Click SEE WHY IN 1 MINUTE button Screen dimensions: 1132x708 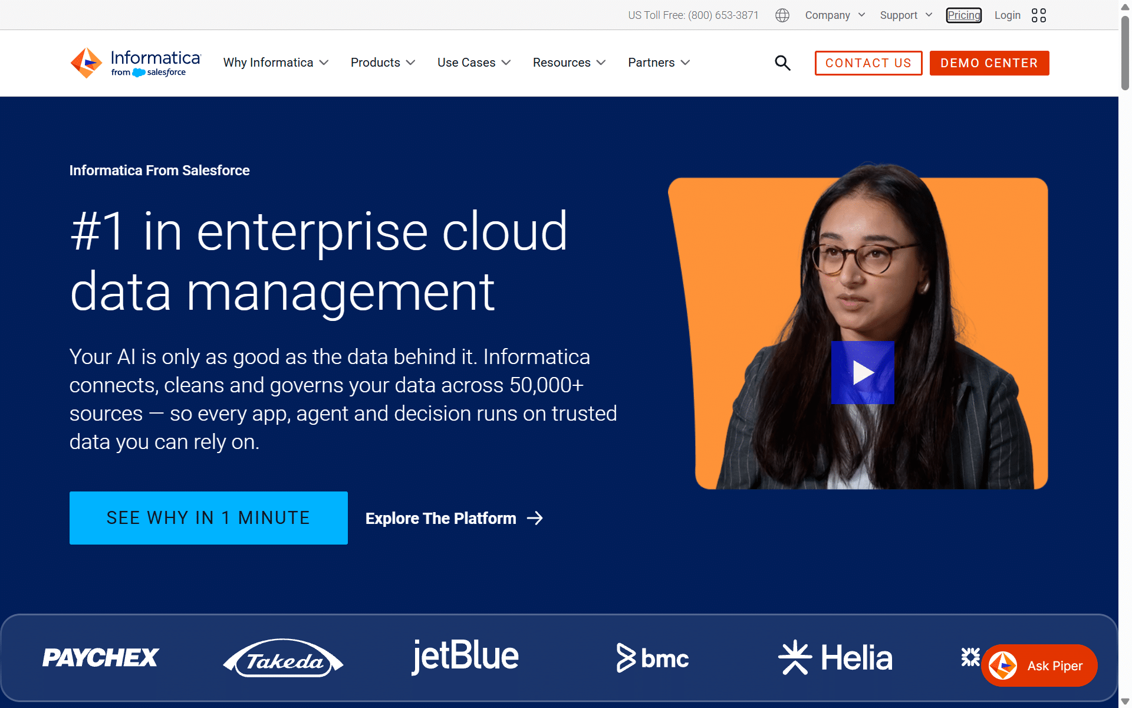pyautogui.click(x=209, y=518)
